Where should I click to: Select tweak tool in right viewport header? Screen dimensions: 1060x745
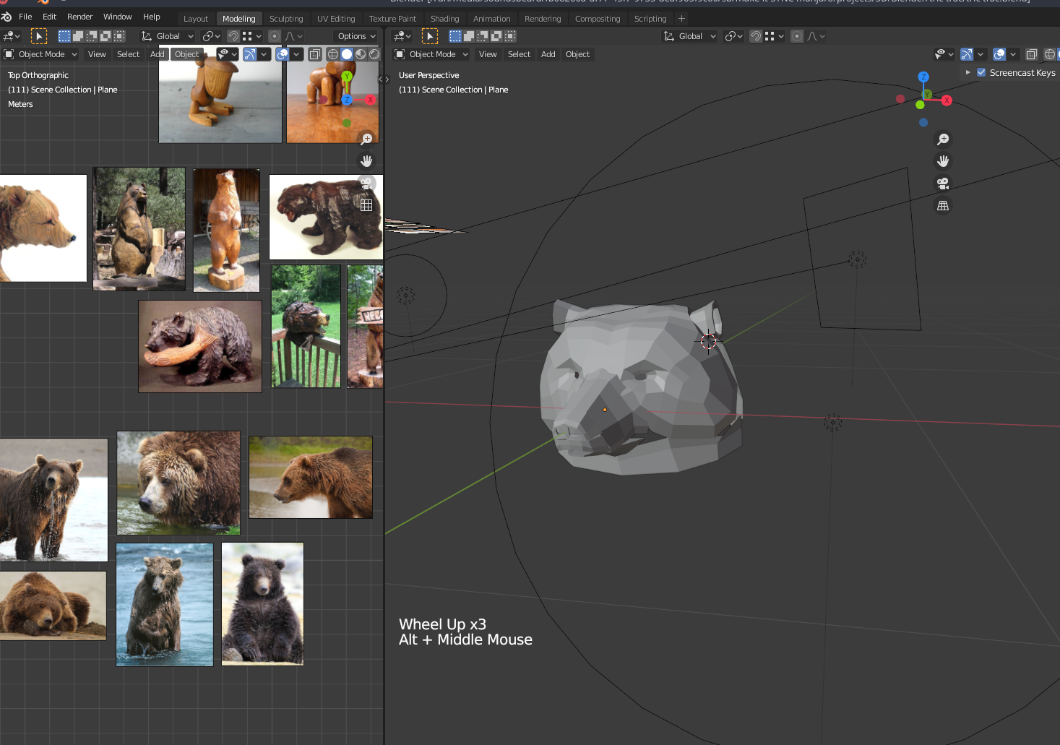pos(430,36)
